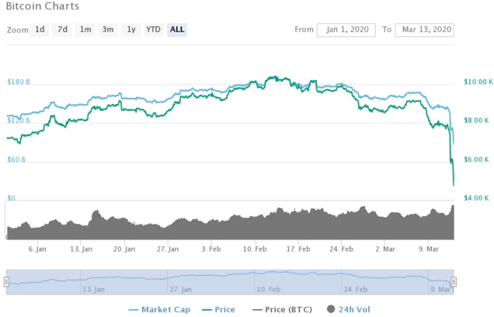Set zoom to 1m
Screen dimensions: 494x317
coord(85,30)
